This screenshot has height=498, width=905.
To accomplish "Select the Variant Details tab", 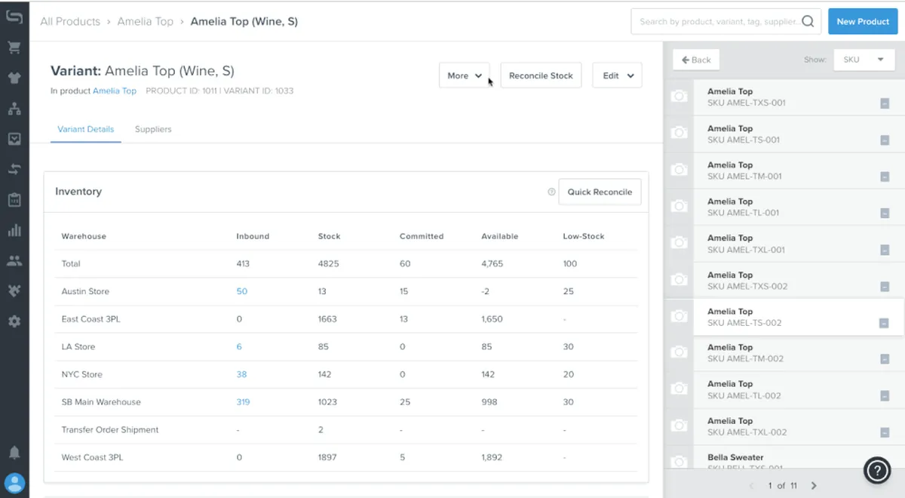I will pyautogui.click(x=86, y=129).
